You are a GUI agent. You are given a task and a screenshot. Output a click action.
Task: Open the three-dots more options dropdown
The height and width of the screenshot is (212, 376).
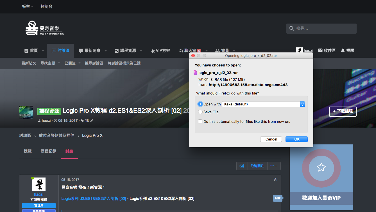tap(274, 166)
